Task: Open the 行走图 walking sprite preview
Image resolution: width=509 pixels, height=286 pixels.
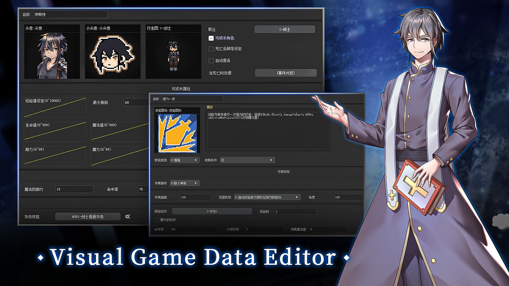Action: (173, 55)
